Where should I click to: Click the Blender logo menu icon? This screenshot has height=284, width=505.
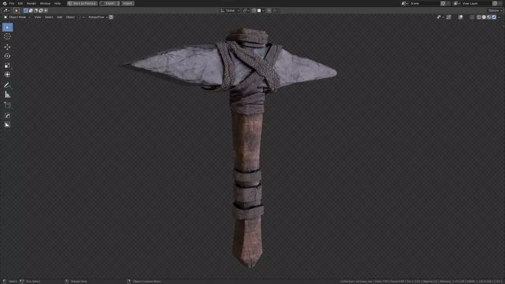[4, 4]
